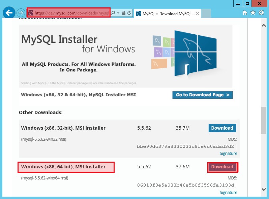Refresh the page with the reload icon
The image size is (269, 199).
click(129, 13)
